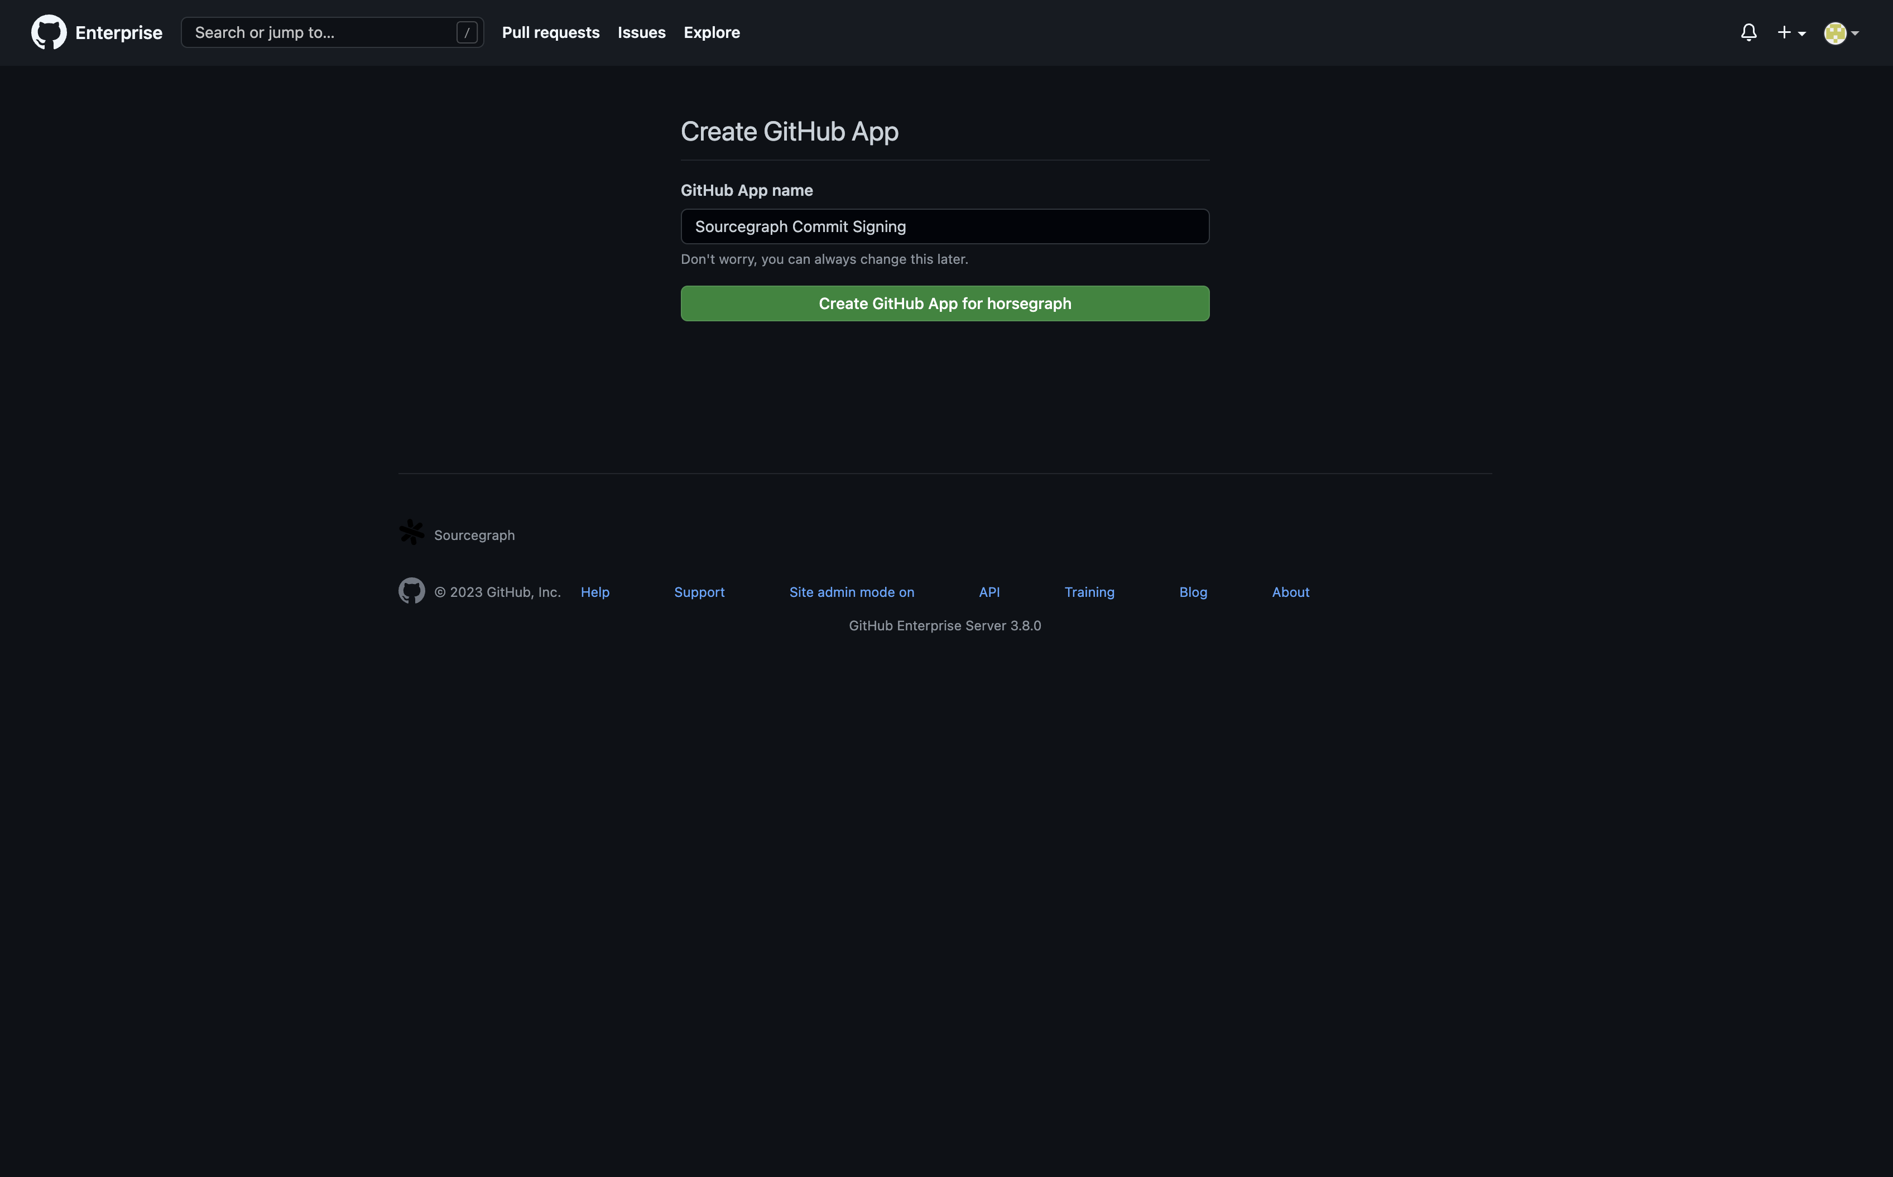Click the GitHub Enterprise Server 3.8.0 text

pyautogui.click(x=945, y=626)
